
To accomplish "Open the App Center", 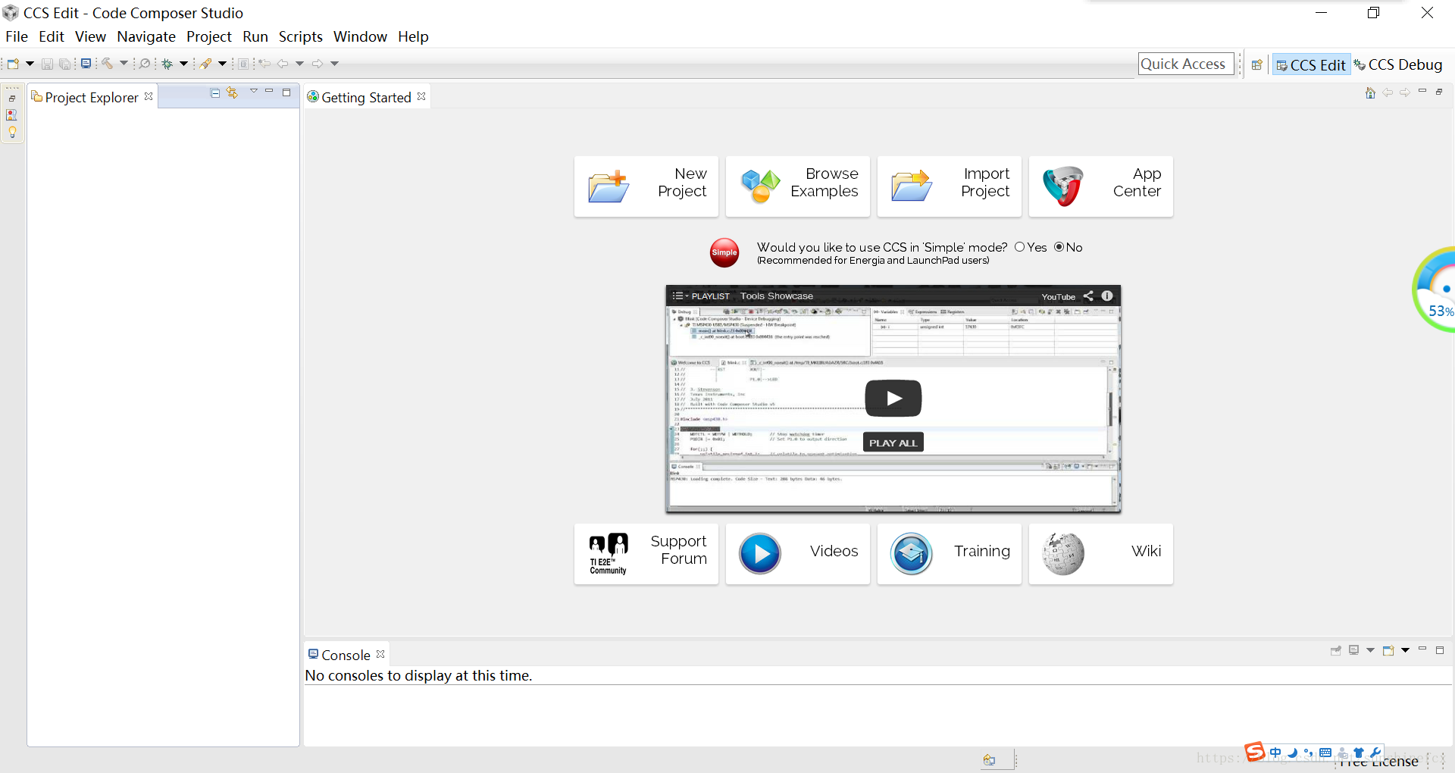I will point(1101,186).
